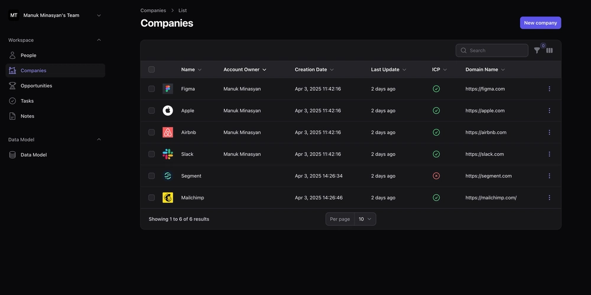Click the Companies chart icon in sidebar
The width and height of the screenshot is (591, 295).
(12, 70)
